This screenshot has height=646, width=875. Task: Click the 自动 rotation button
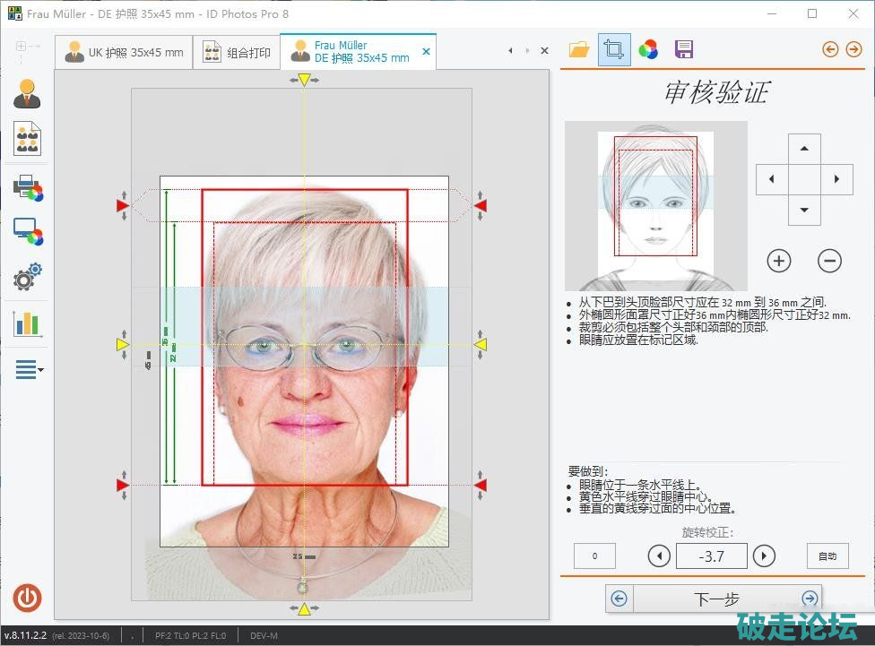pyautogui.click(x=827, y=556)
